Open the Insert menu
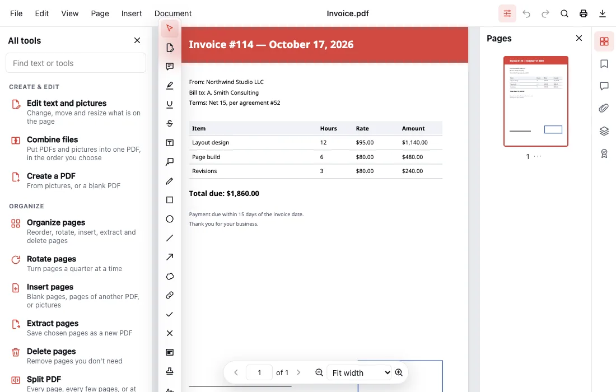Viewport: 616px width, 392px height. point(132,13)
